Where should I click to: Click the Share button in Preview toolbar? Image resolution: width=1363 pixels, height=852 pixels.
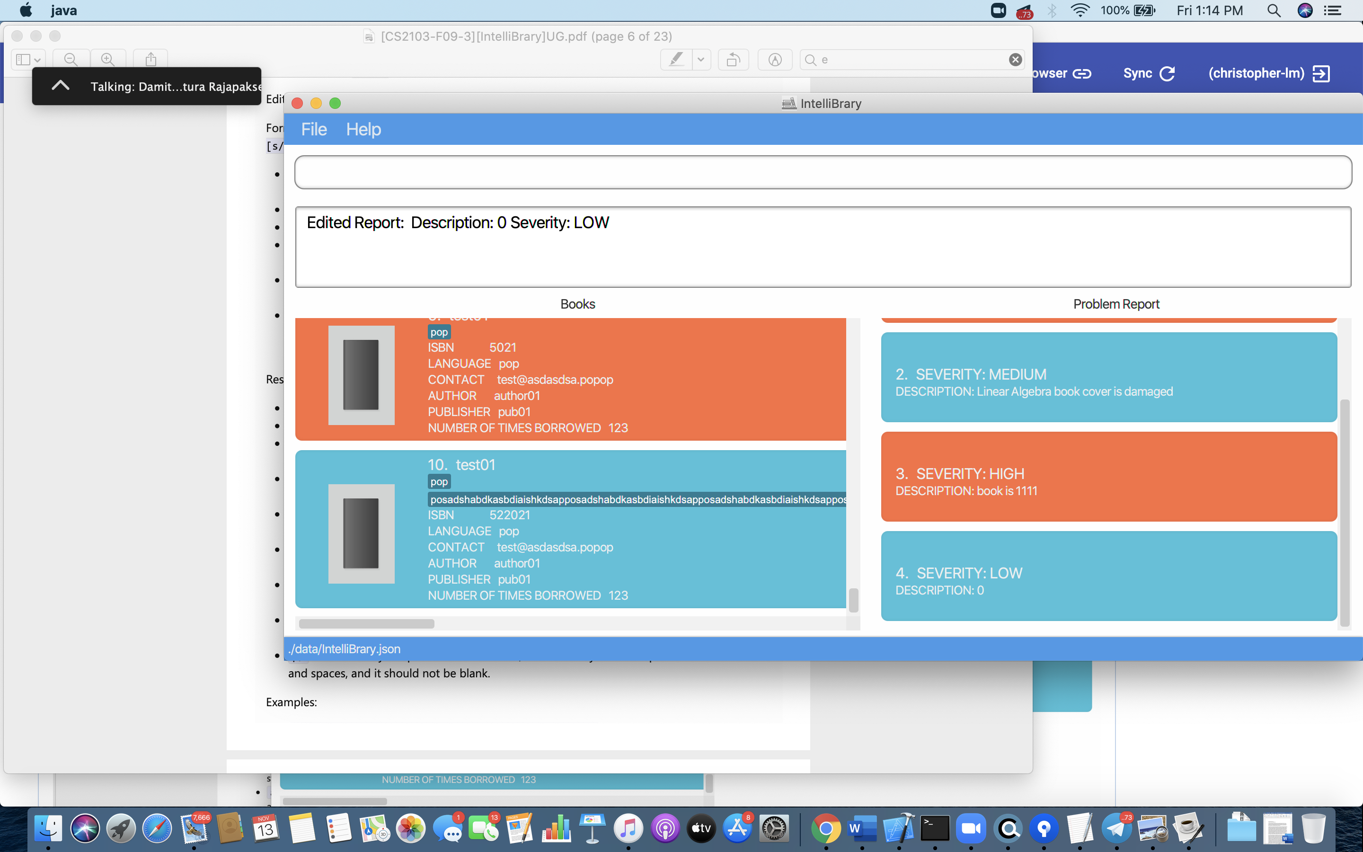[x=151, y=59]
